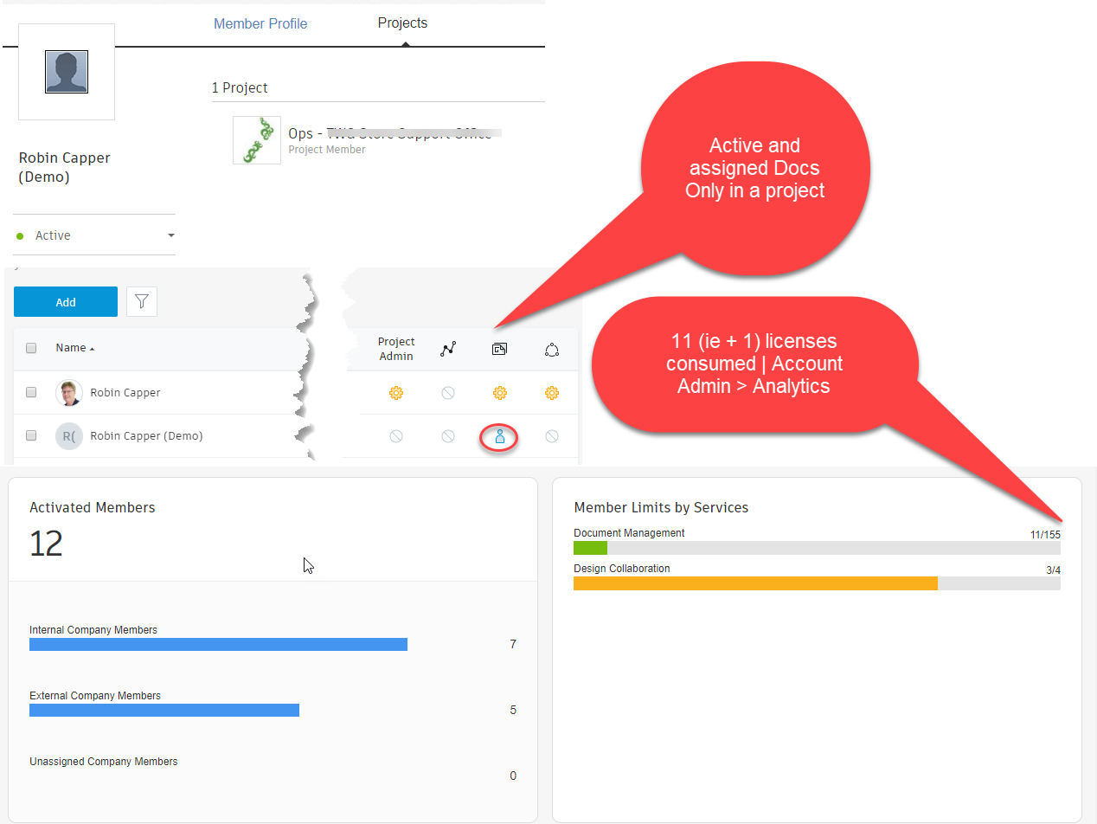Click the Insight graph column header icon
The width and height of the screenshot is (1097, 824).
(x=448, y=350)
